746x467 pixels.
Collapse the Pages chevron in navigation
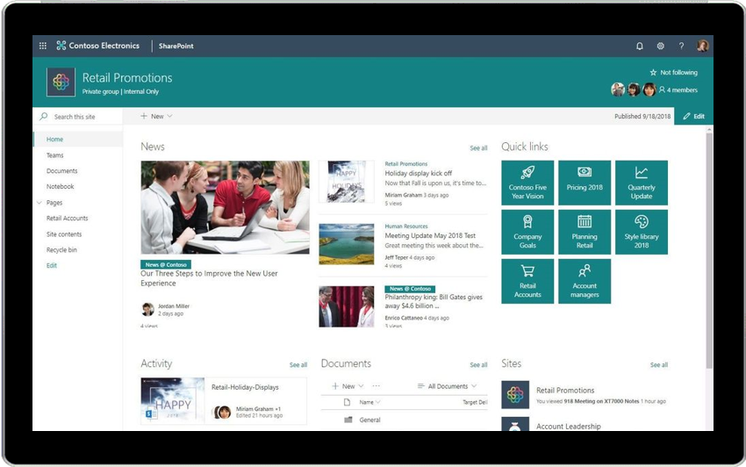click(39, 202)
